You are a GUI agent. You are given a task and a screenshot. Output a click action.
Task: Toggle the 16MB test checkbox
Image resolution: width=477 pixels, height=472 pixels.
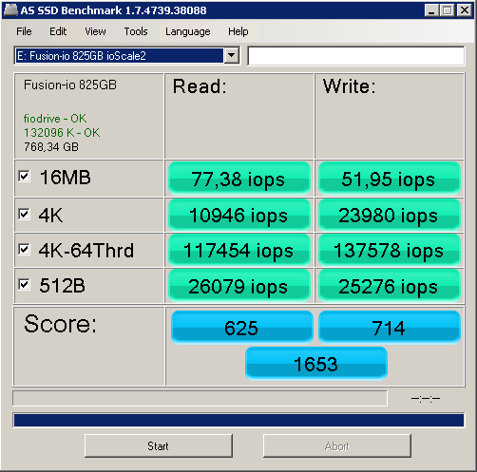tap(25, 177)
